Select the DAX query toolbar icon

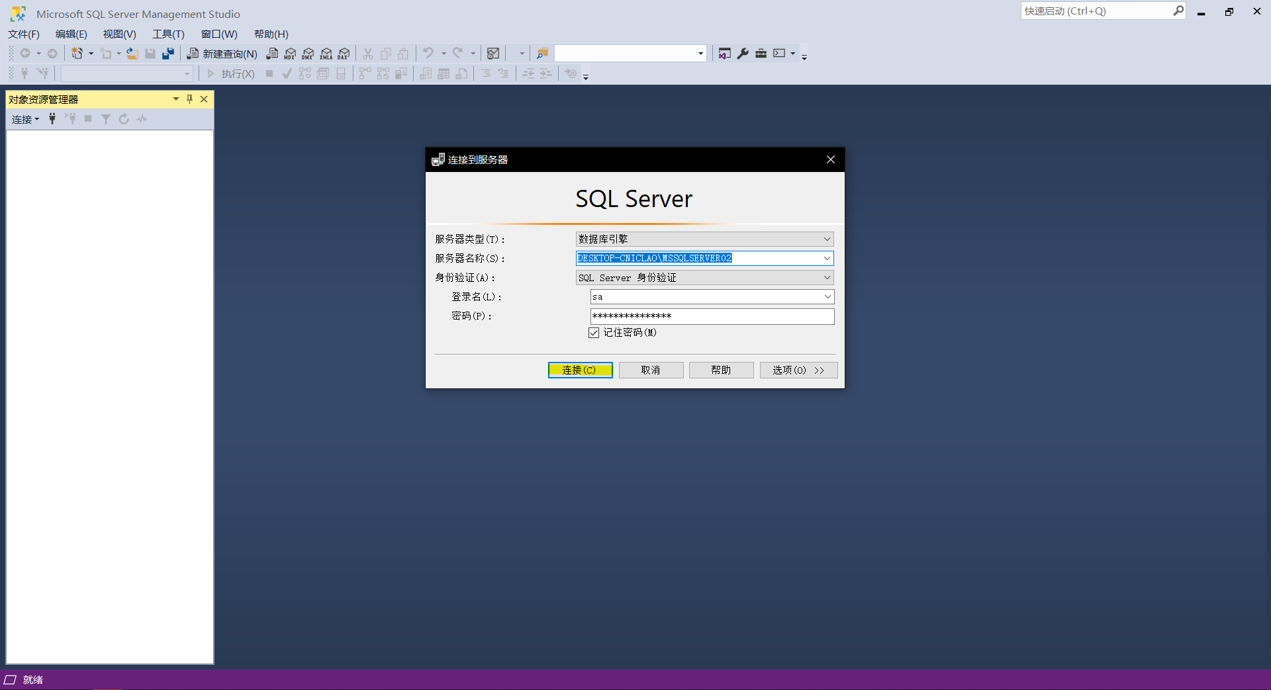[x=344, y=54]
